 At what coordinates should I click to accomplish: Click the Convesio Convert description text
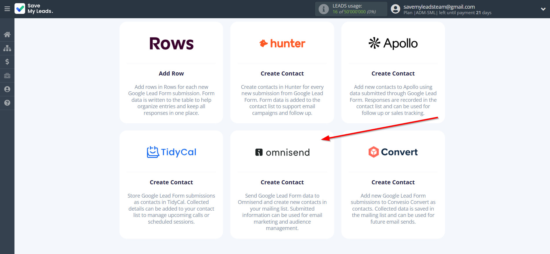[x=393, y=209]
